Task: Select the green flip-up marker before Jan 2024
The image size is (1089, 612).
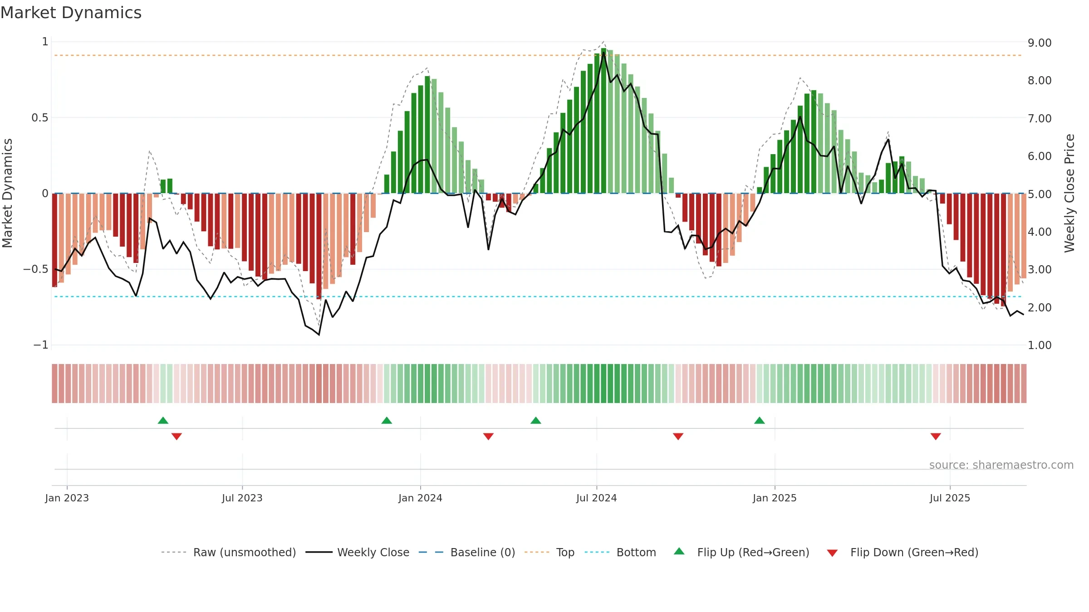Action: click(387, 420)
